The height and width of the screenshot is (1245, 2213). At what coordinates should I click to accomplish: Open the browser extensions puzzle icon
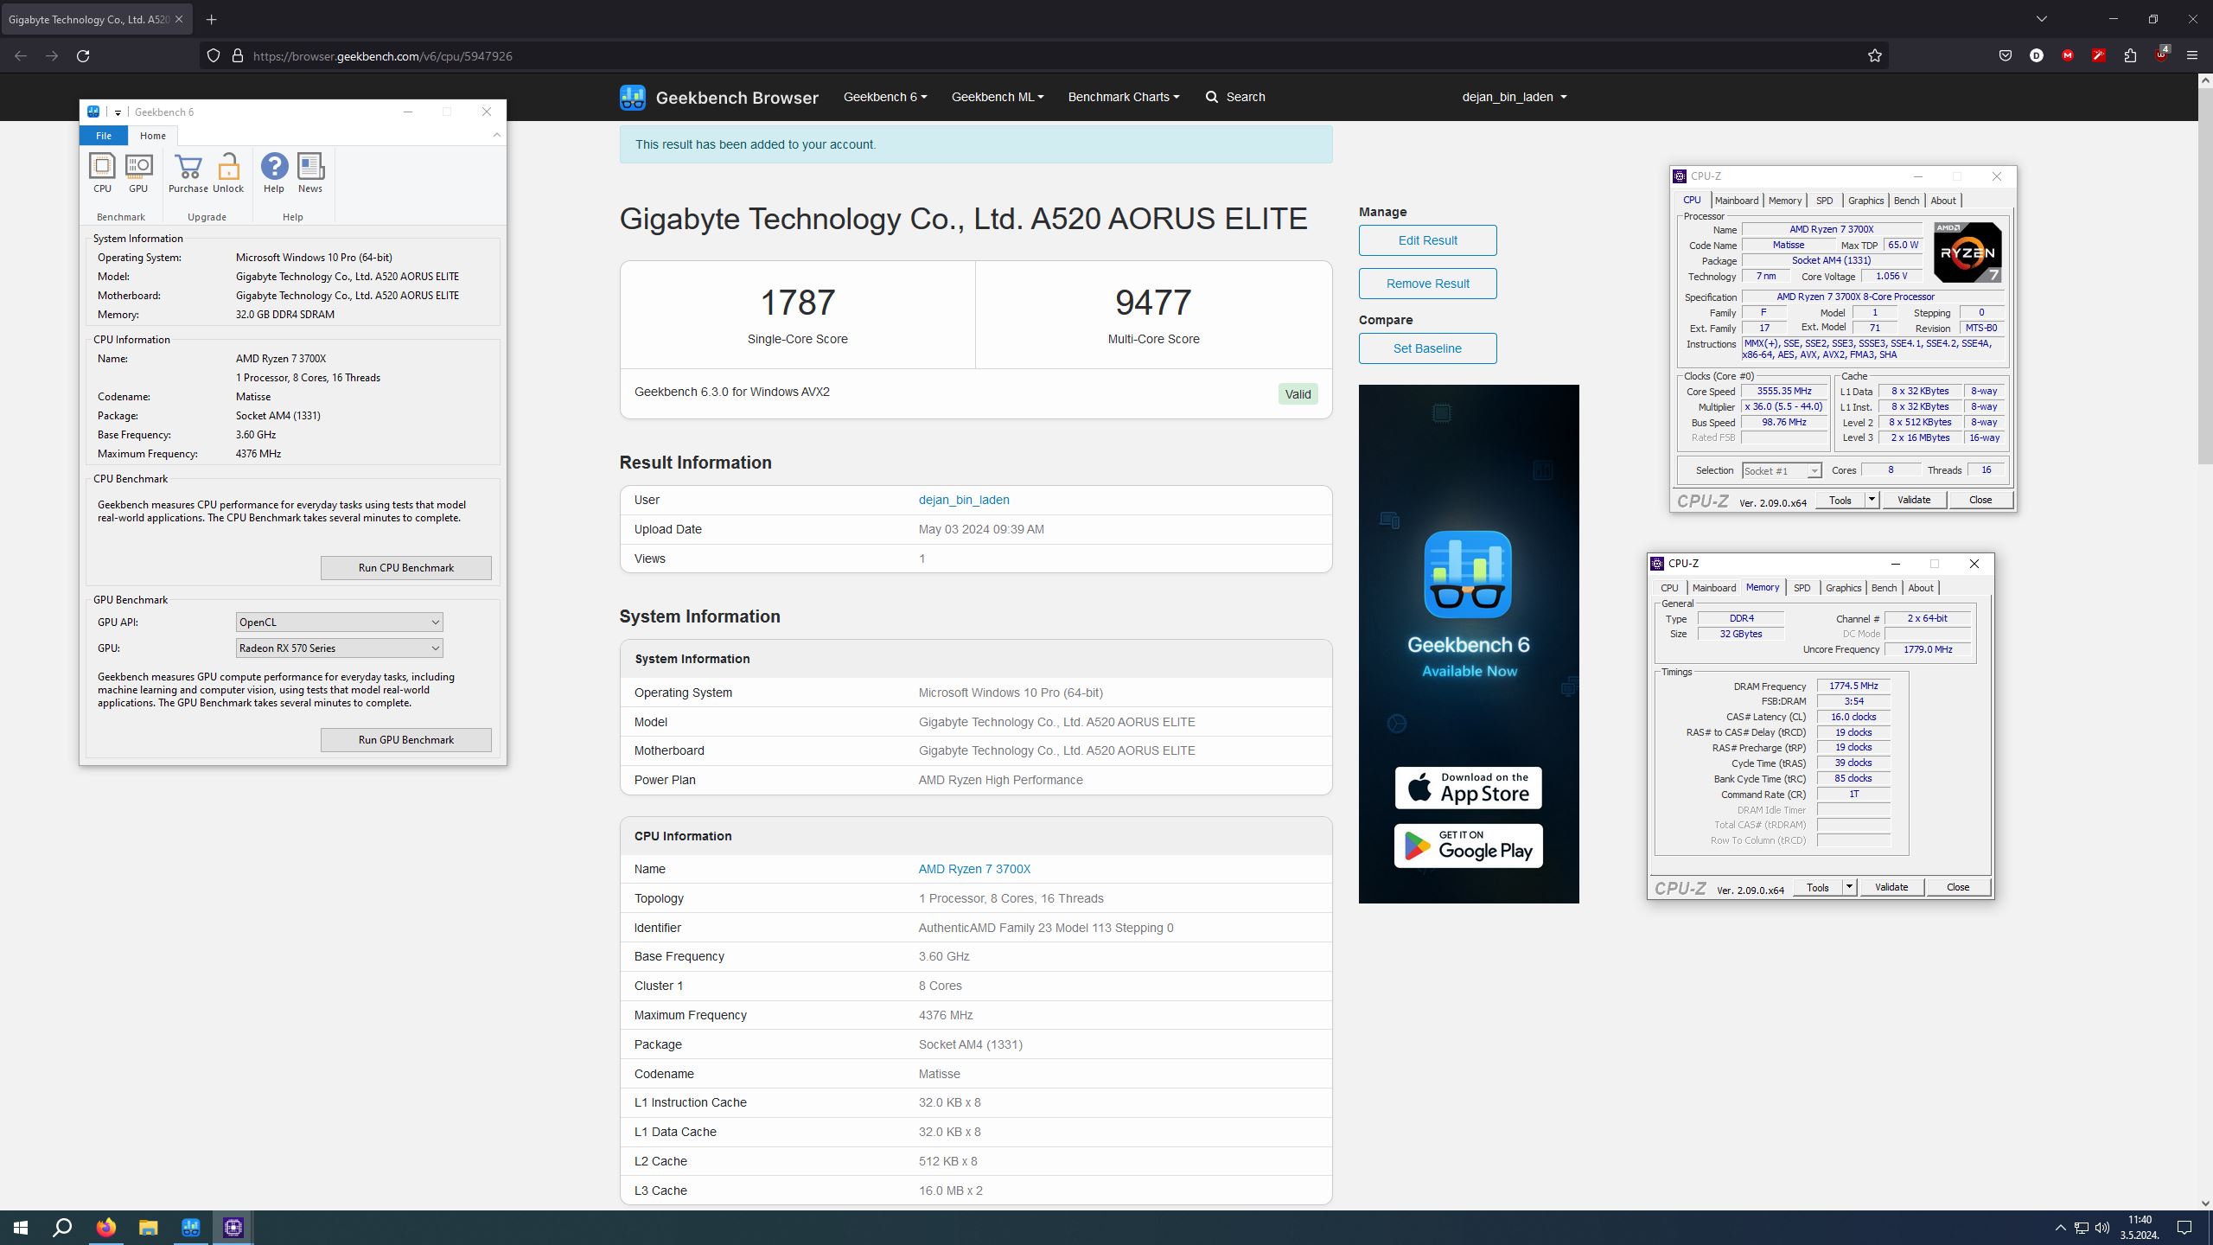[2130, 56]
